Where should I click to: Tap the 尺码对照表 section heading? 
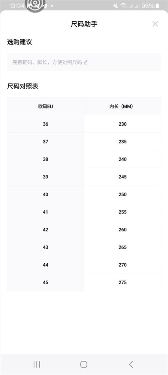click(22, 86)
